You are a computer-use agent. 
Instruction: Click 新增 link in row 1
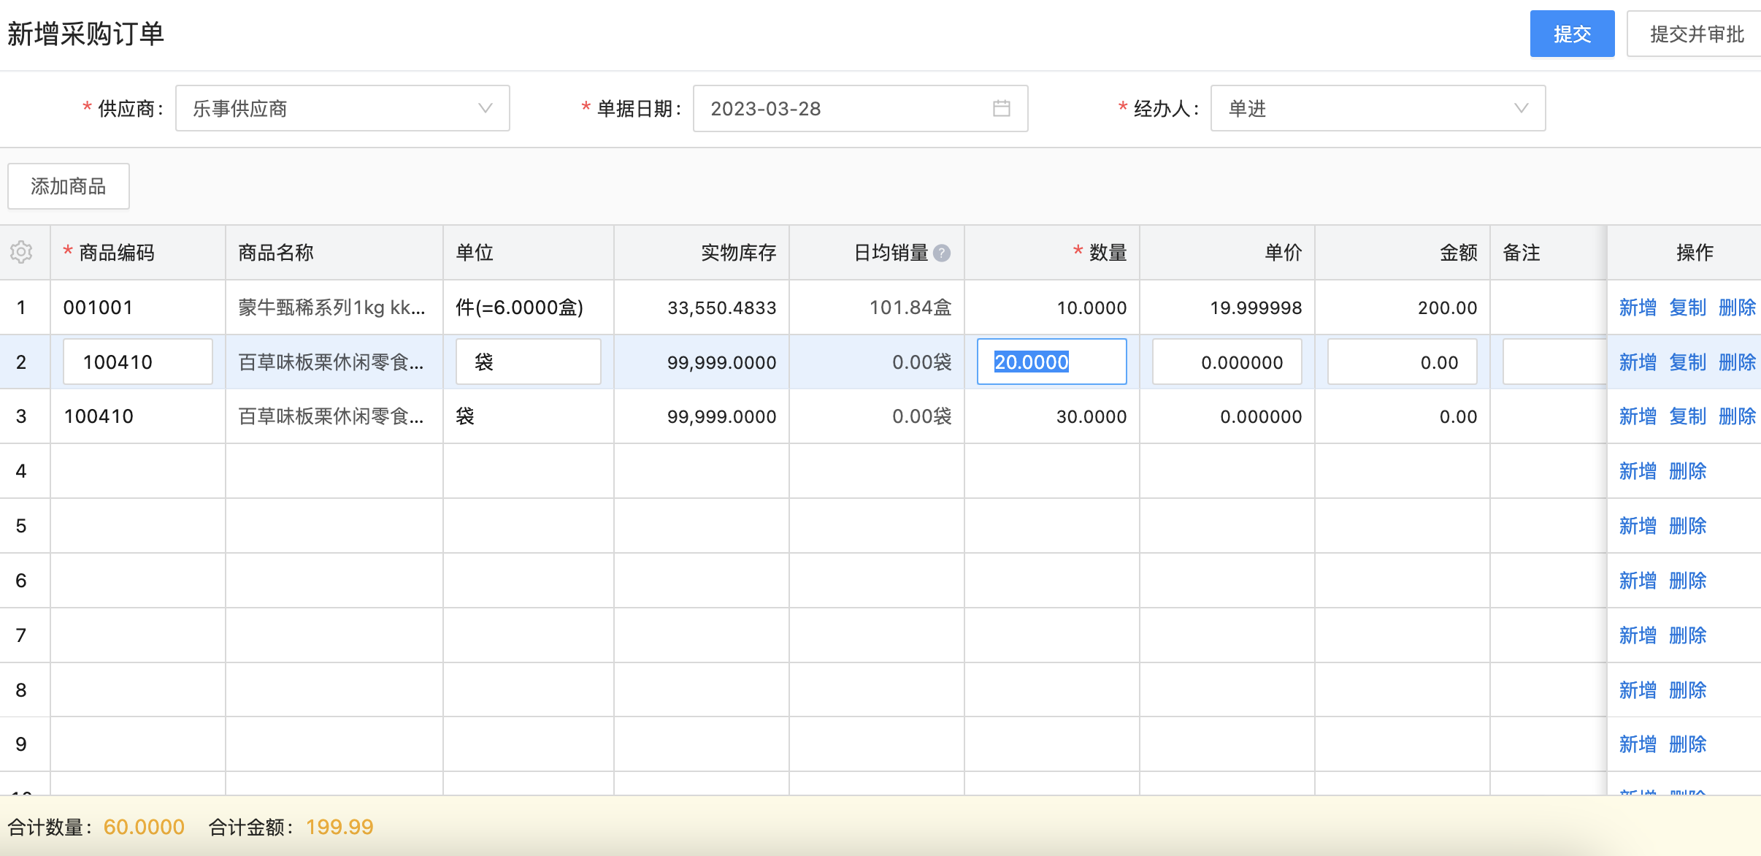[1638, 307]
